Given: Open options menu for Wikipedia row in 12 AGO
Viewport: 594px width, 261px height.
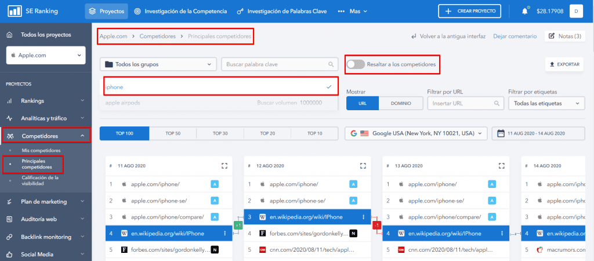Looking at the screenshot, I should pos(364,217).
